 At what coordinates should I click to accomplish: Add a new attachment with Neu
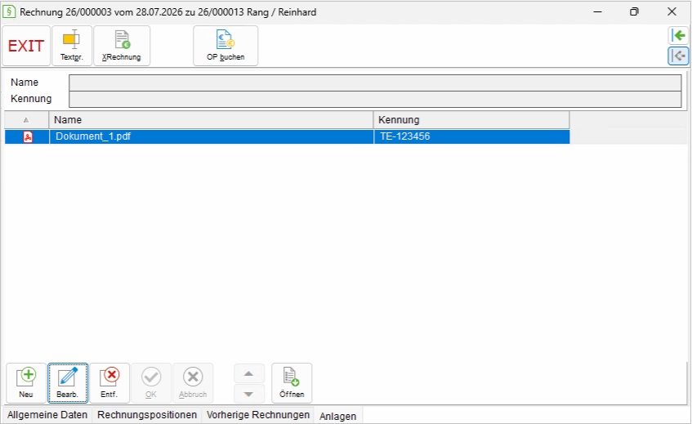26,383
